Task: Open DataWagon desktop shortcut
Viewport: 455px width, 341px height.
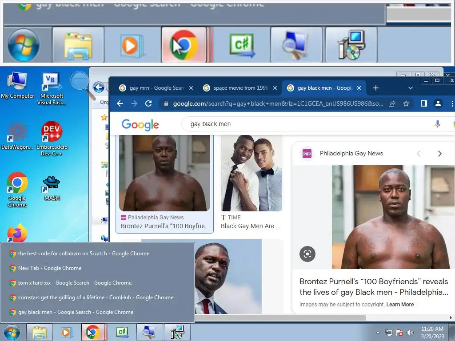Action: tap(17, 136)
